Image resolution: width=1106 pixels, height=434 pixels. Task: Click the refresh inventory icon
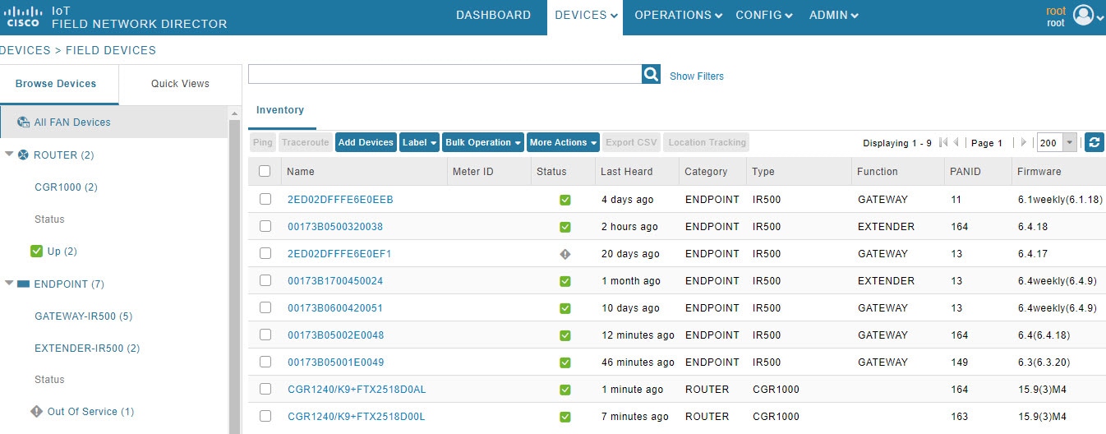click(1094, 142)
